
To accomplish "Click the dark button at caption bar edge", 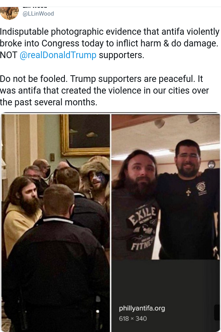I will 217,312.
